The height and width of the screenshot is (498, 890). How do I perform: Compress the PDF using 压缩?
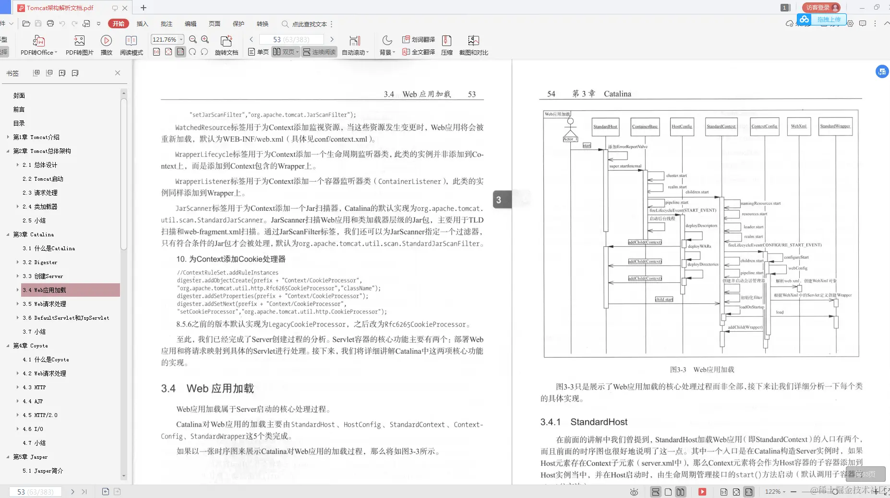(446, 46)
